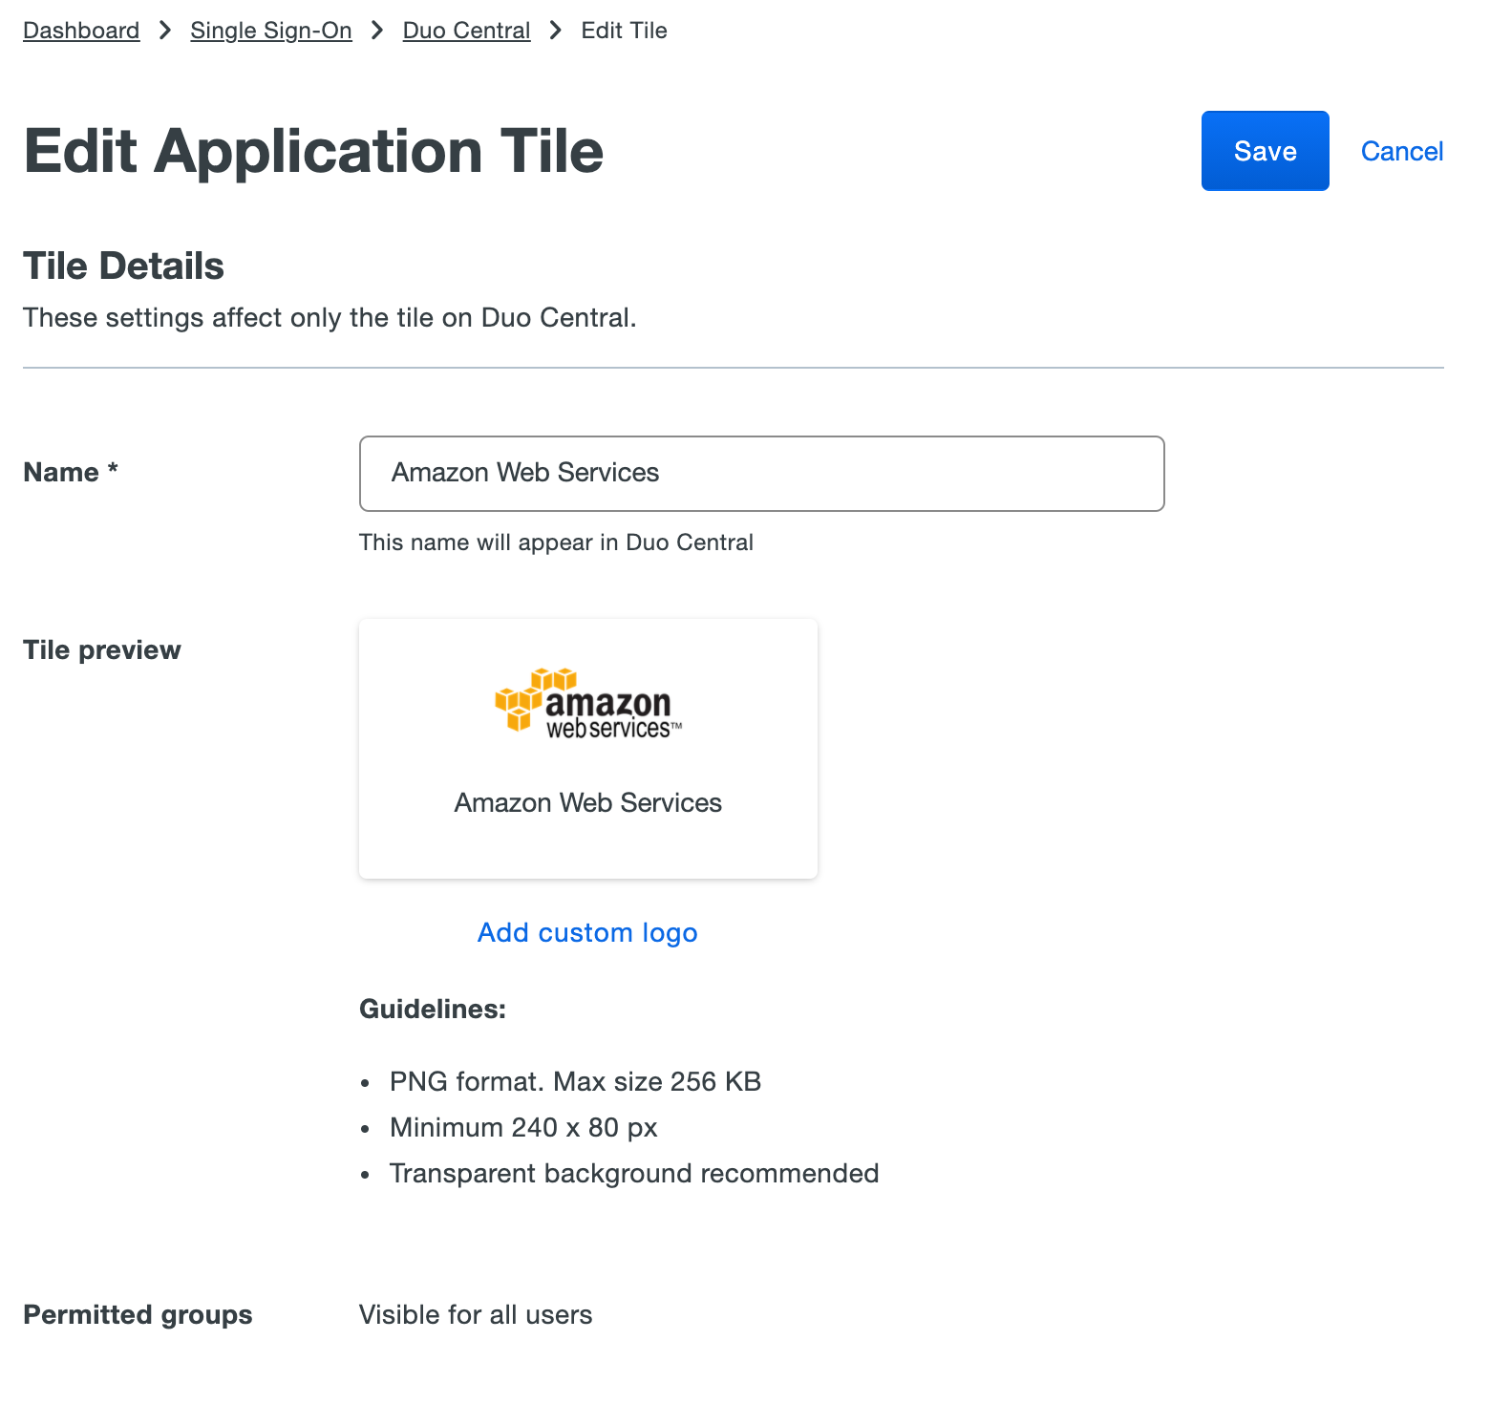The height and width of the screenshot is (1404, 1490).
Task: Click chevron icon after Single Sign-On breadcrumb
Action: [x=377, y=31]
